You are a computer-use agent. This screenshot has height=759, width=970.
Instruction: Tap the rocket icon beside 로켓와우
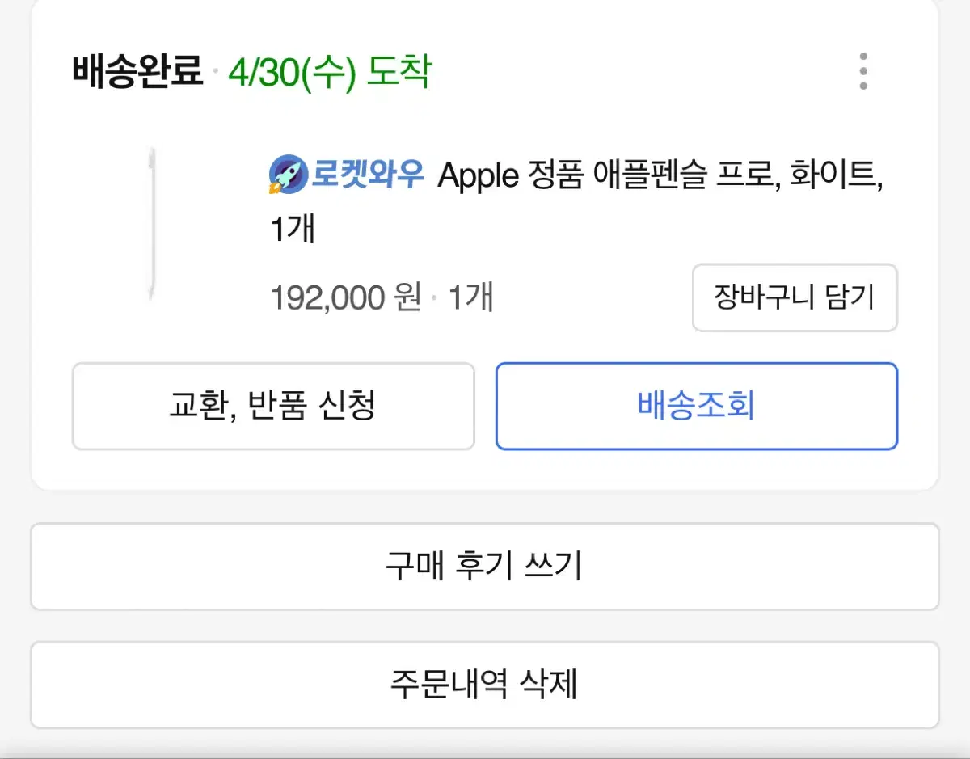(x=288, y=175)
